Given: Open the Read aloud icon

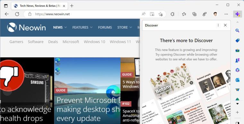Looking at the screenshot, I should [x=144, y=14].
